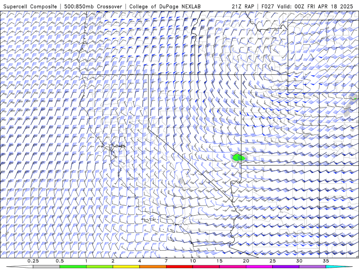Click the "25" legend value
The width and height of the screenshot is (359, 269).
[272, 261]
